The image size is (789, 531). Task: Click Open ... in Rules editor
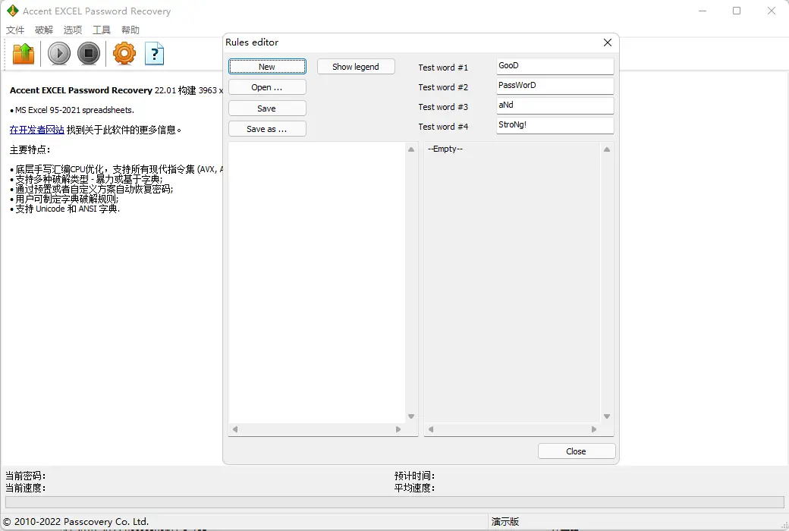pos(267,87)
